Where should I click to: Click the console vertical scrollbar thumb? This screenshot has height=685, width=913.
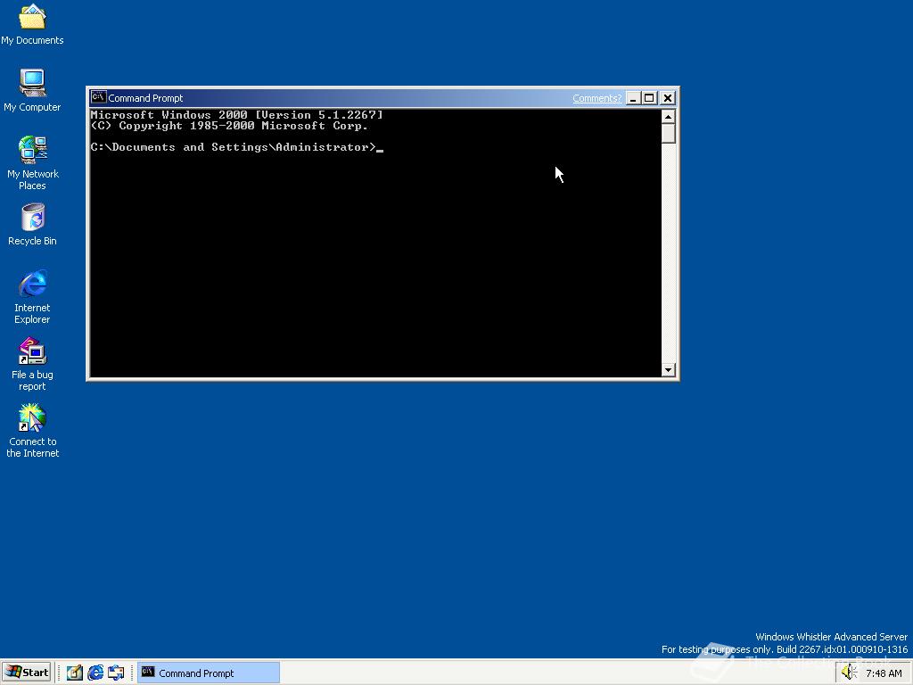(x=669, y=134)
